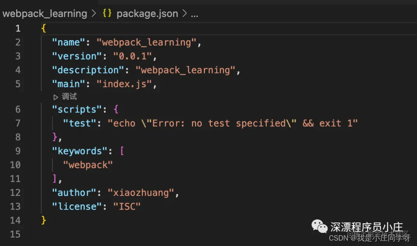
Task: Click the "main" key on line 5
Action: [x=68, y=84]
